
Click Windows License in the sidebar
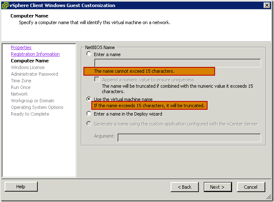[28, 67]
